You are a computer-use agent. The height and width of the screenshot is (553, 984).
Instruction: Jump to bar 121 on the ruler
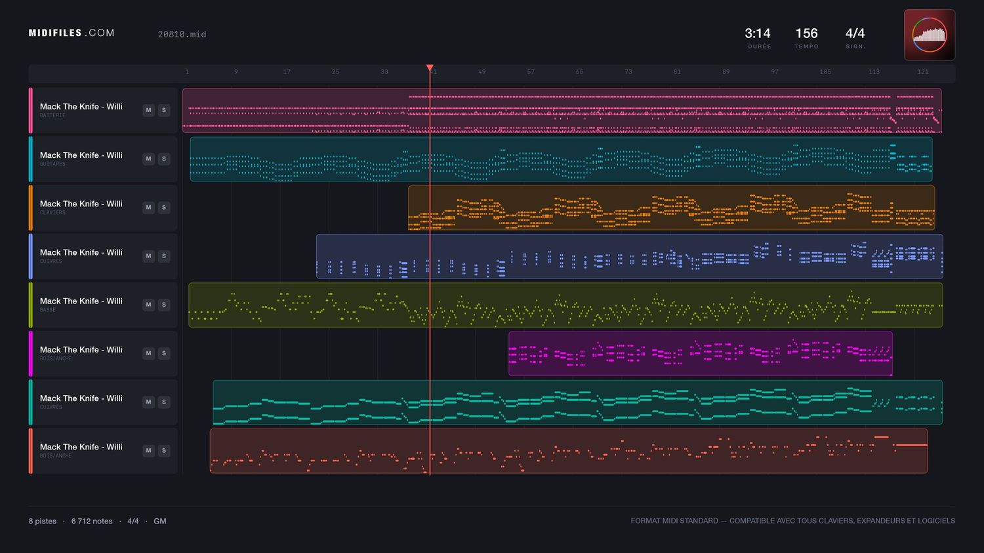coord(923,72)
